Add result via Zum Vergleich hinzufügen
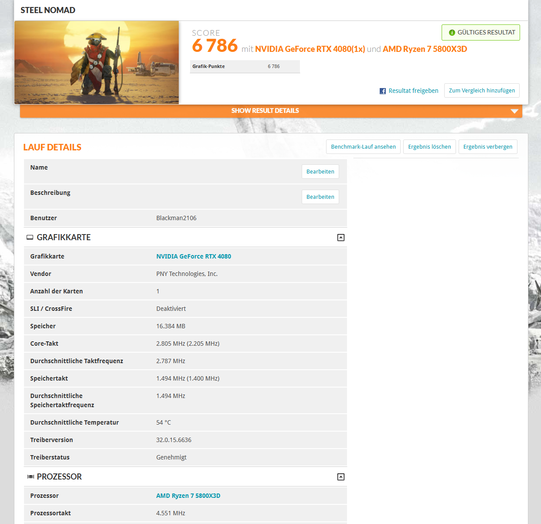This screenshot has width=541, height=524. click(482, 91)
